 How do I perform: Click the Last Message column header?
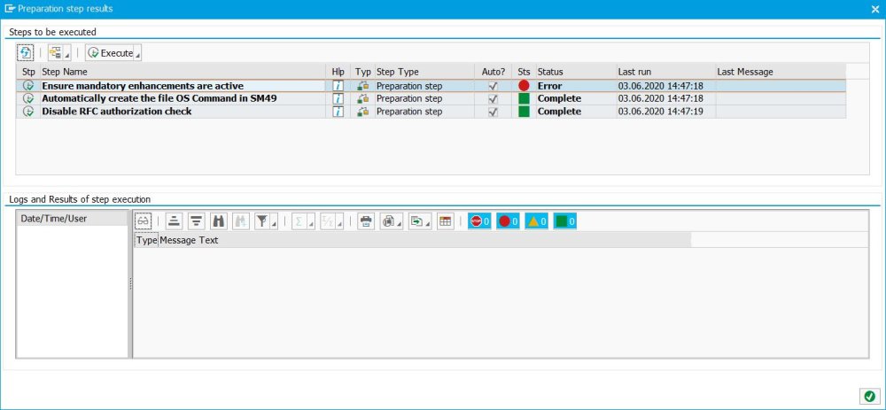[x=781, y=72]
